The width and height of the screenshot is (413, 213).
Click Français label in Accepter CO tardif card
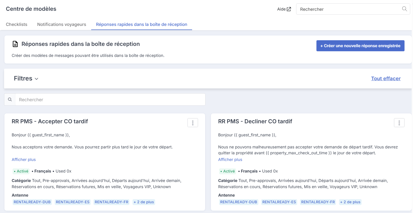coord(43,171)
